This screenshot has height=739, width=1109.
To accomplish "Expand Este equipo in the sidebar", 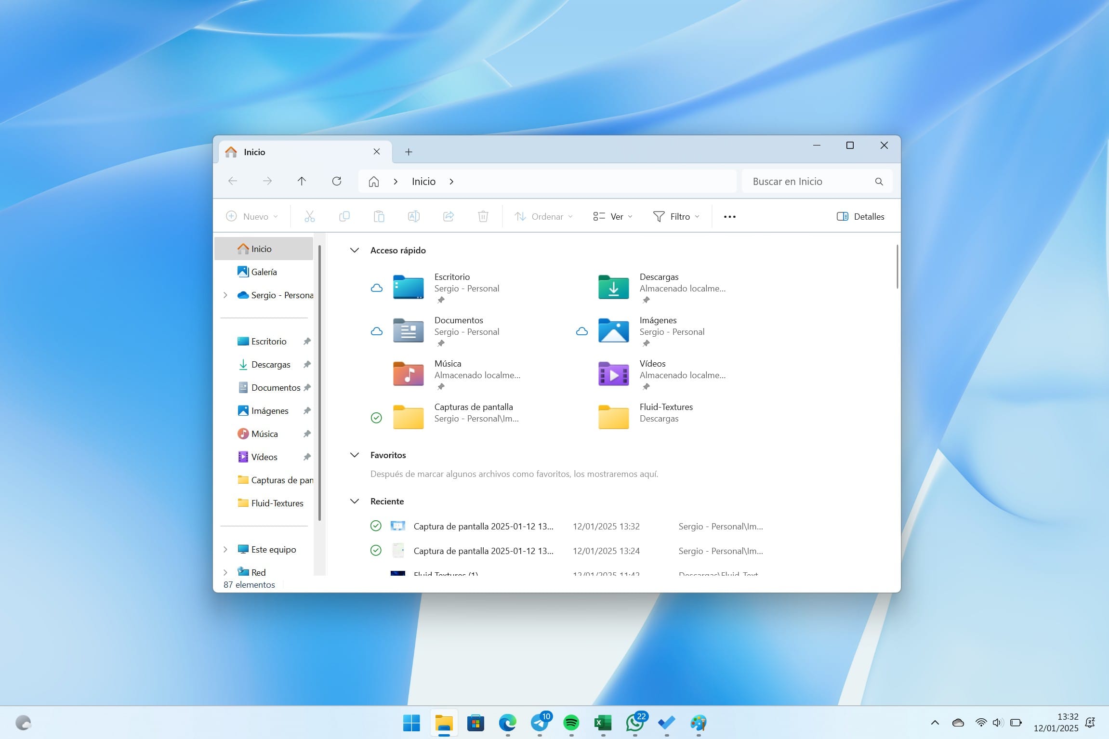I will (x=225, y=549).
